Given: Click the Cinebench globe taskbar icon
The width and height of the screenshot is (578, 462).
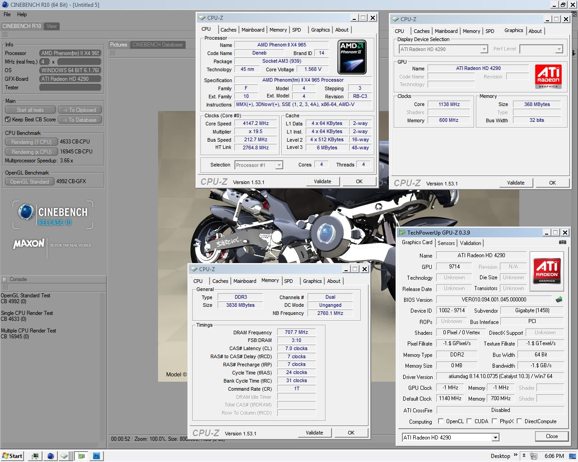Looking at the screenshot, I should (x=50, y=456).
